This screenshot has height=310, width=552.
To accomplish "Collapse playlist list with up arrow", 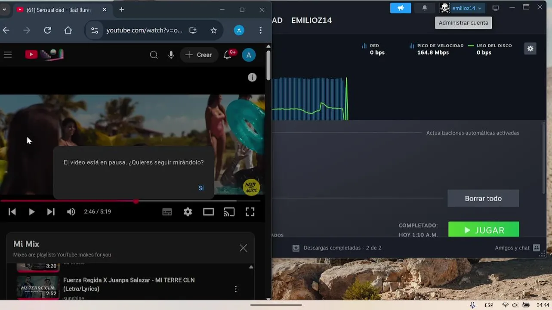I will [251, 267].
